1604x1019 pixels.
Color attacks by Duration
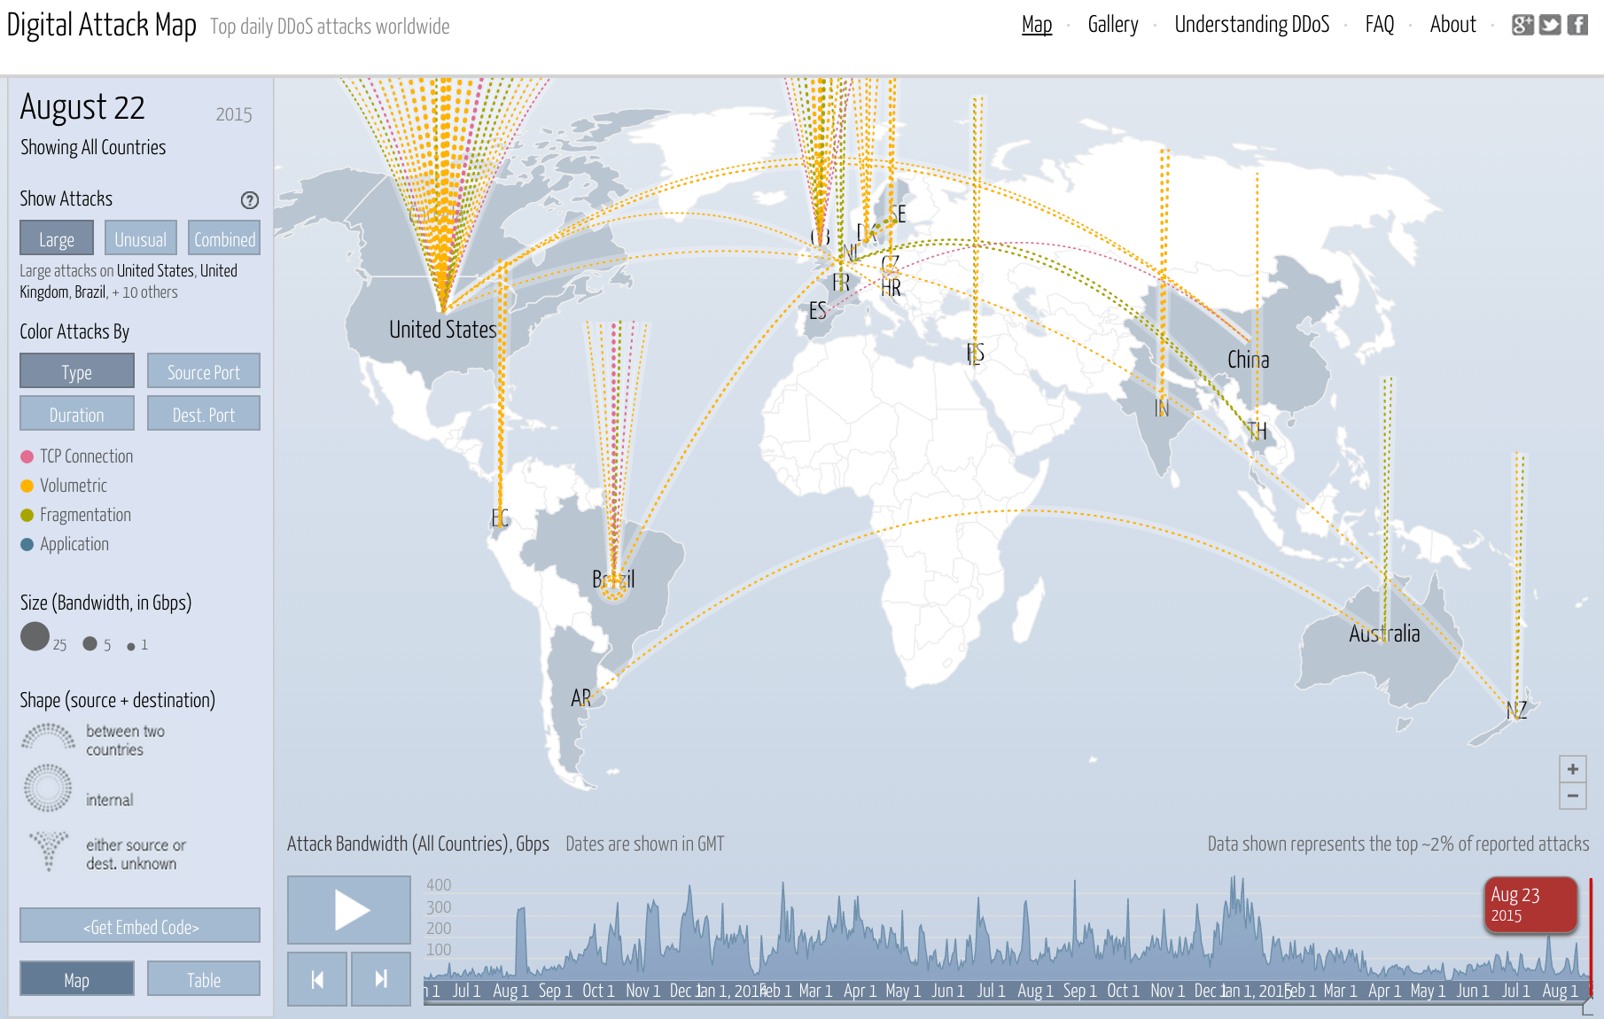click(76, 413)
